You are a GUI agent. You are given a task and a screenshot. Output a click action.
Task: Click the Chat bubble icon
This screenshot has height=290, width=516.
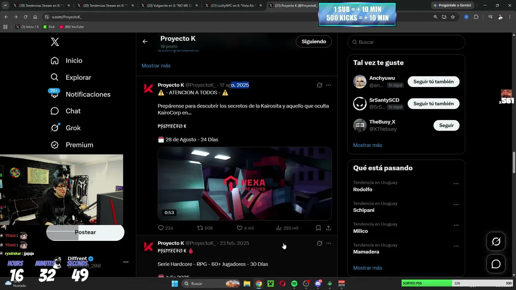pyautogui.click(x=55, y=111)
